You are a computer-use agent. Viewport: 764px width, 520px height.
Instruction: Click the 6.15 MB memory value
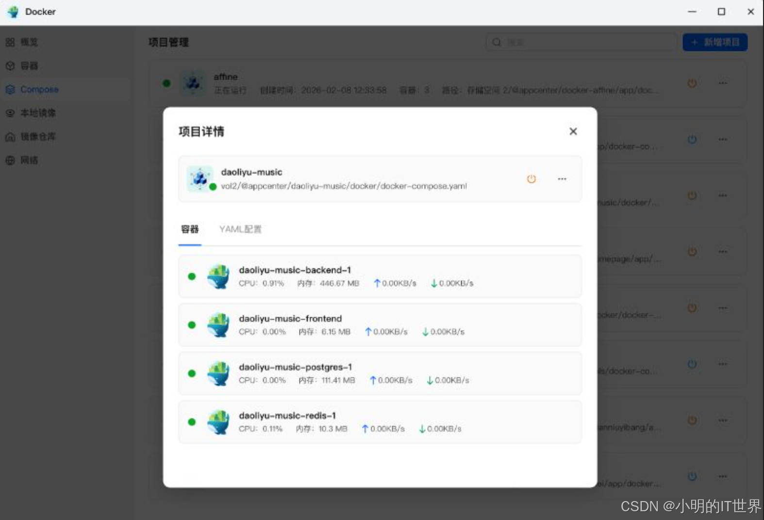(x=336, y=332)
